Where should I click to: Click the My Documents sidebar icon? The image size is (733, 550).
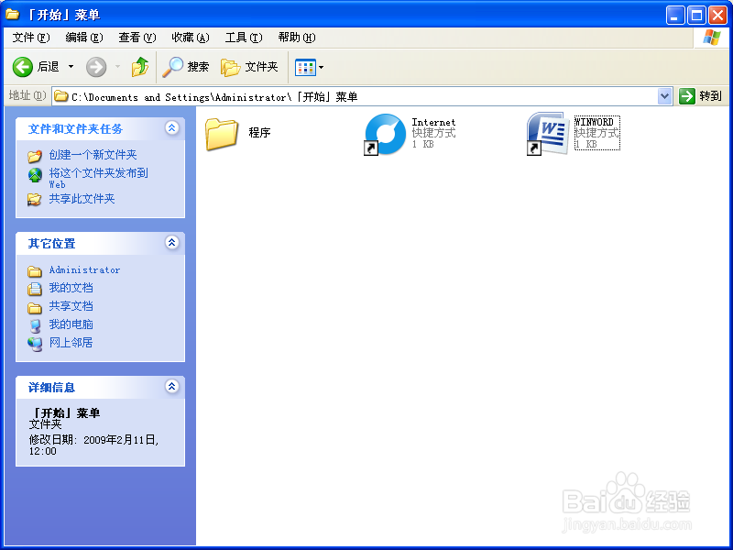tap(35, 289)
